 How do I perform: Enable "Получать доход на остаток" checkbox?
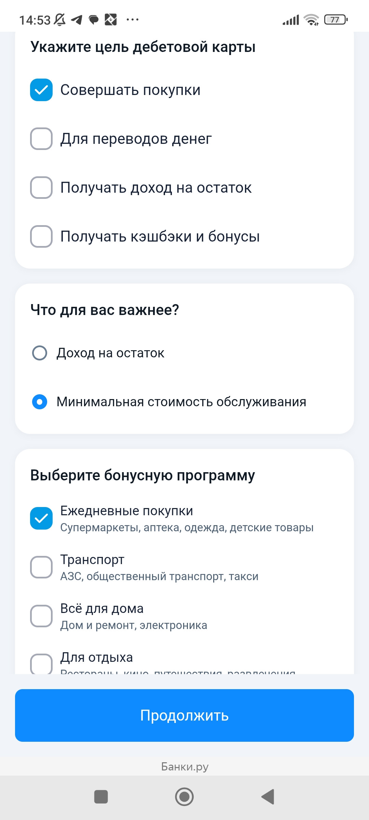pos(41,188)
